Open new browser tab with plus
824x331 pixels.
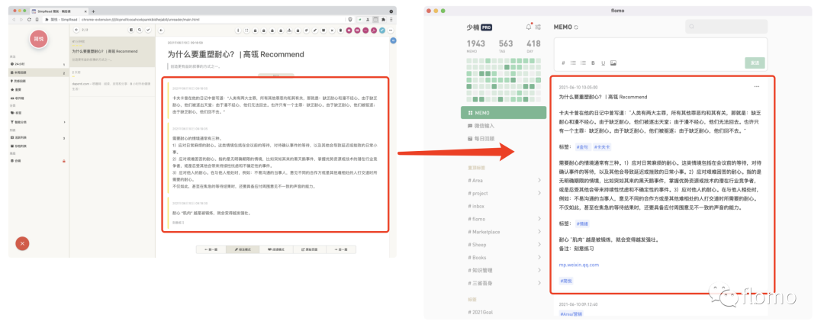(x=94, y=11)
